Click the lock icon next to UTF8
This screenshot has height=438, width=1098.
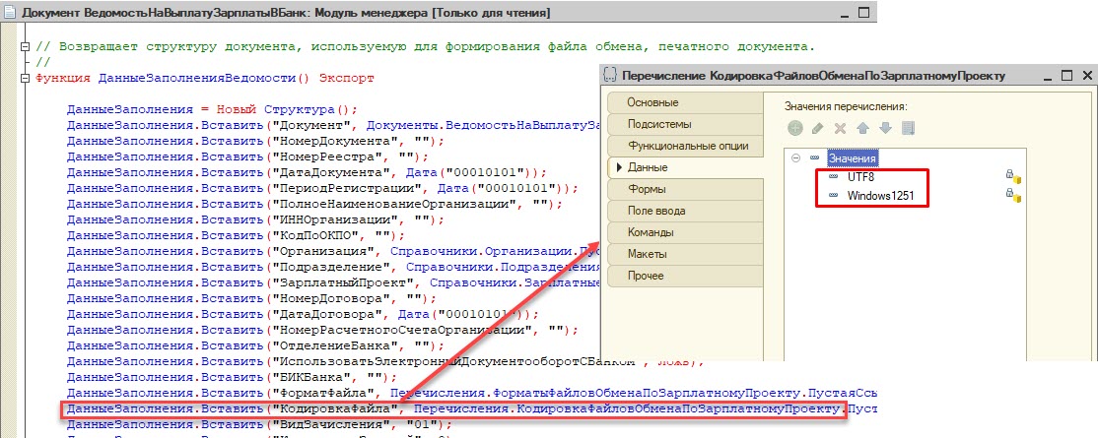(x=1013, y=176)
